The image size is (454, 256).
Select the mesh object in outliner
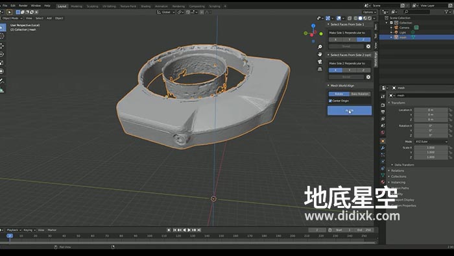(403, 38)
